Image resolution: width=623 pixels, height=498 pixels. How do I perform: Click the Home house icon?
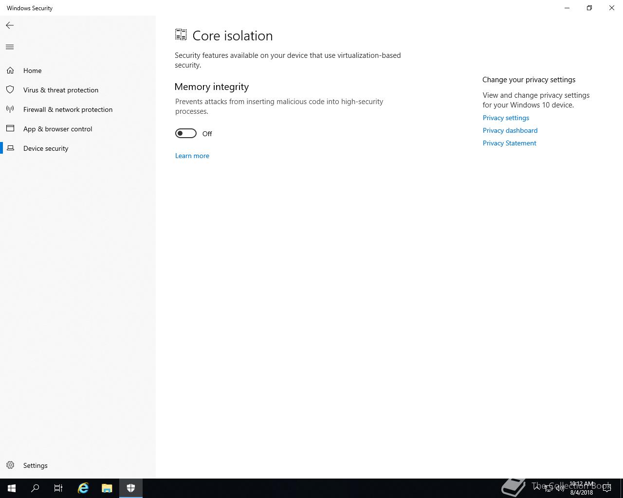click(10, 71)
